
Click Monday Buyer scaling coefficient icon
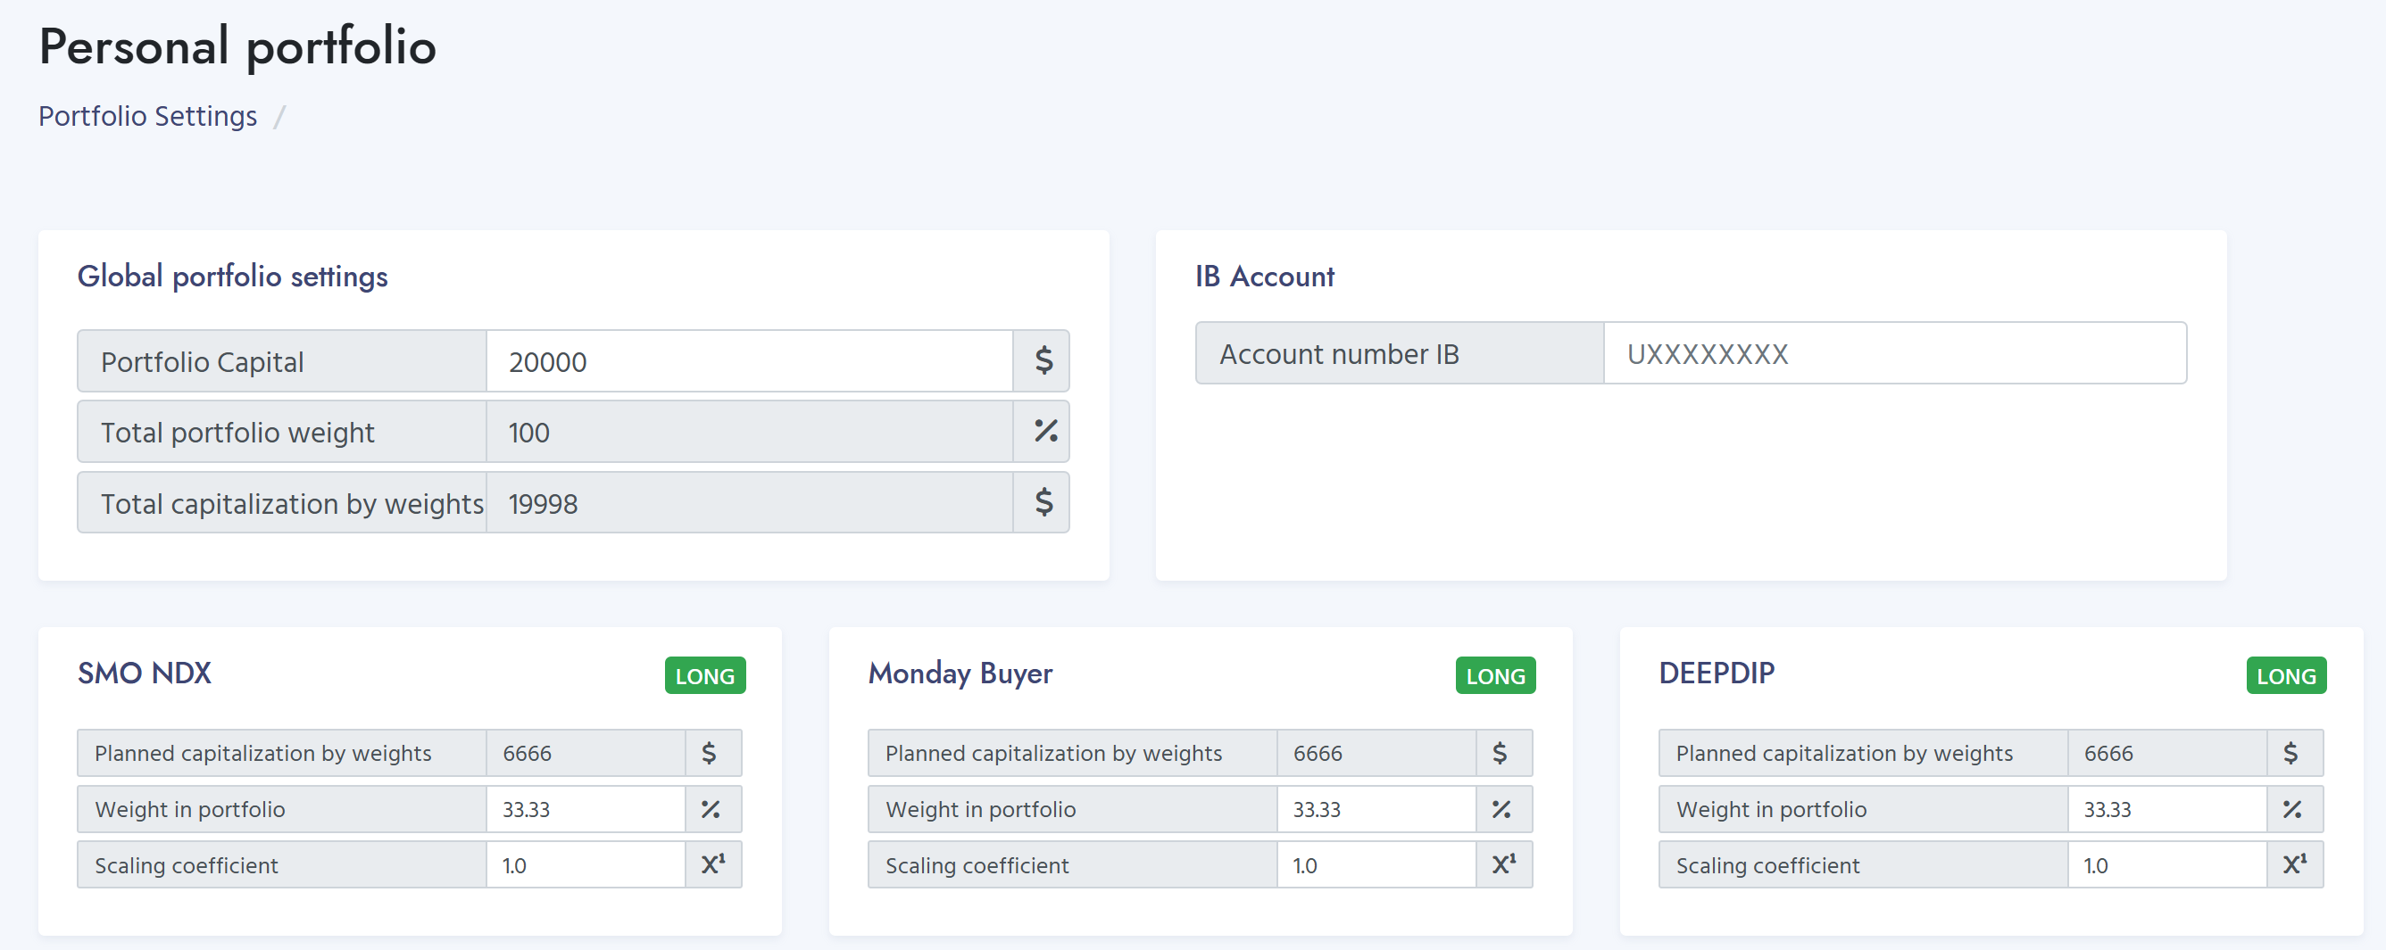[x=1502, y=865]
